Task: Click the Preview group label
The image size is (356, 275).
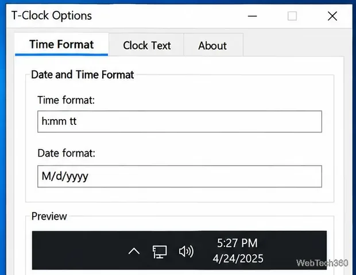Action: (49, 216)
